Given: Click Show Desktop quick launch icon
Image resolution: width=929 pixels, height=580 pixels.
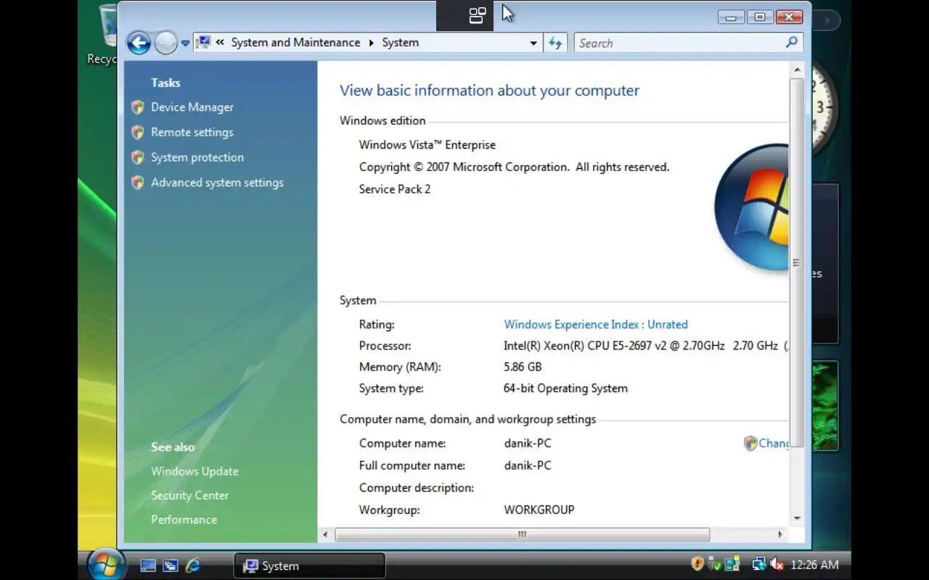Looking at the screenshot, I should (x=148, y=565).
